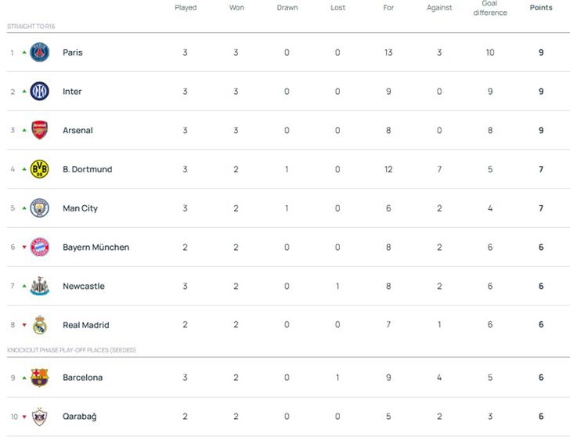Open the Qarabağ team name link
The width and height of the screenshot is (570, 437).
[x=80, y=417]
